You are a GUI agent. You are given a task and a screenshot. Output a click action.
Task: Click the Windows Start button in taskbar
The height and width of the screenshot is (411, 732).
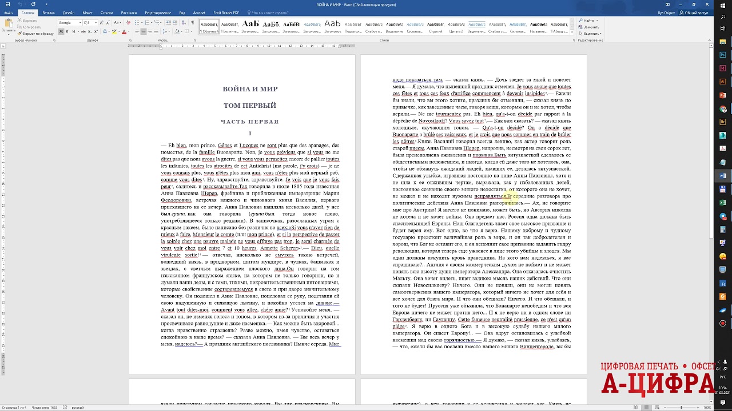click(x=723, y=6)
